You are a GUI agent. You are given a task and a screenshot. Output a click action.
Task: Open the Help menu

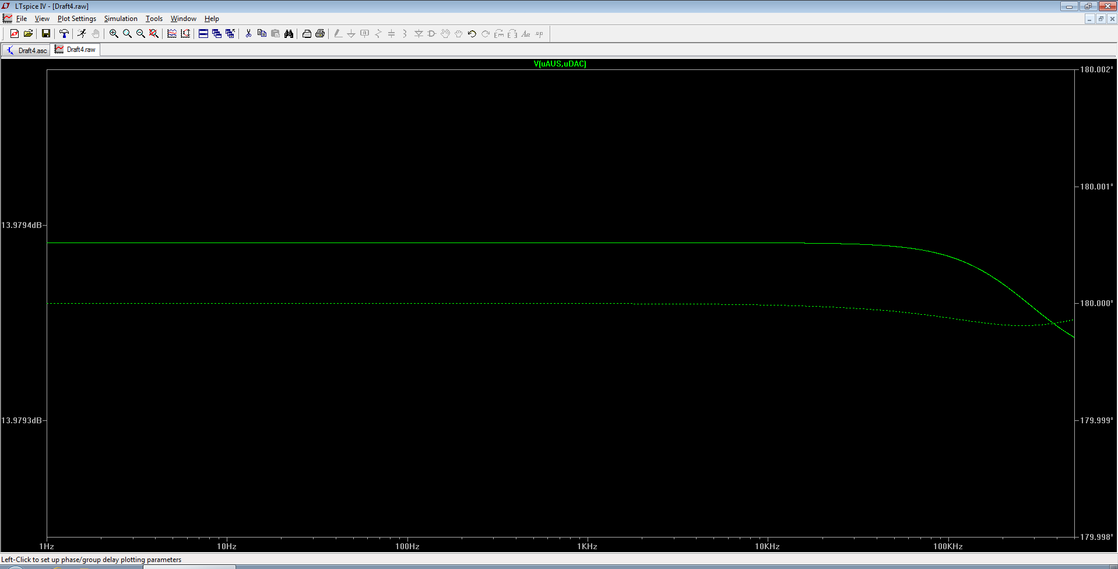[x=212, y=19]
